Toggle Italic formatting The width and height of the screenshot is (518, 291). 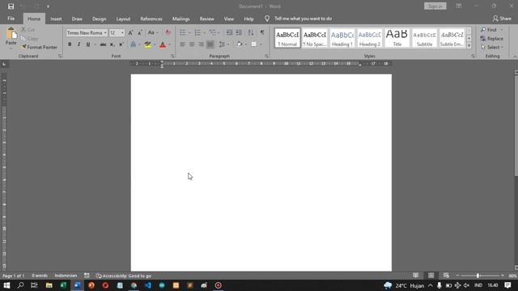coord(79,44)
